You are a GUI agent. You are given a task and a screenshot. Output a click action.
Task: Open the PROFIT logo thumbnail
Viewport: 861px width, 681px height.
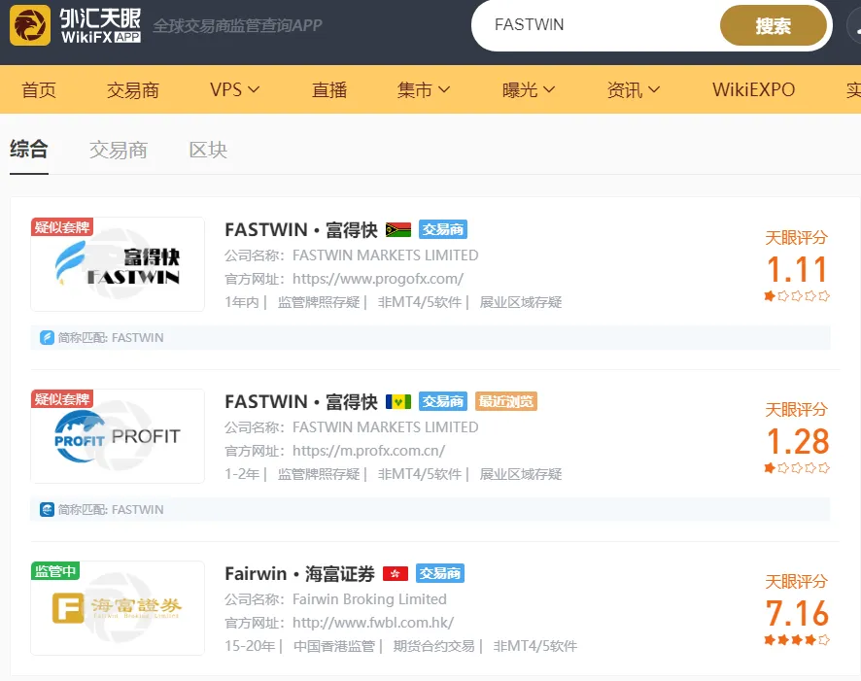click(118, 436)
